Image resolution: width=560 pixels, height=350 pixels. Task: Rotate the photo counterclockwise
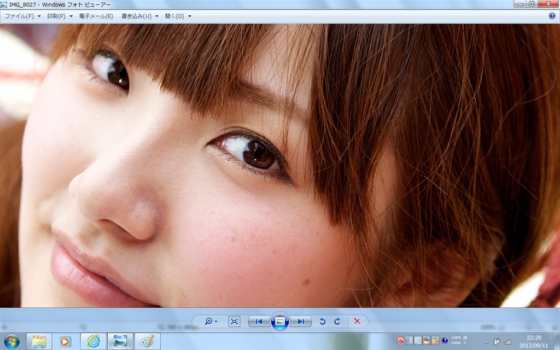click(x=323, y=322)
